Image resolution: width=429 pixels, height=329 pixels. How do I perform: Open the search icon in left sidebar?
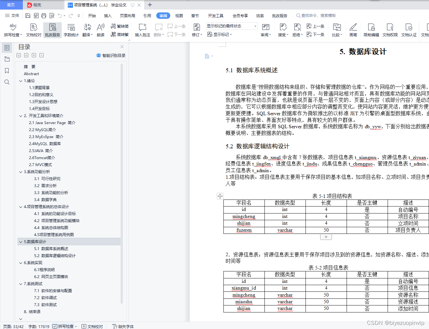pos(7,82)
